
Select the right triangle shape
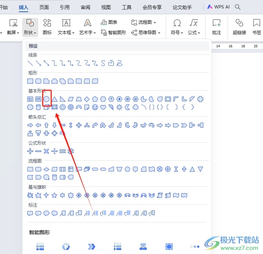click(x=63, y=99)
